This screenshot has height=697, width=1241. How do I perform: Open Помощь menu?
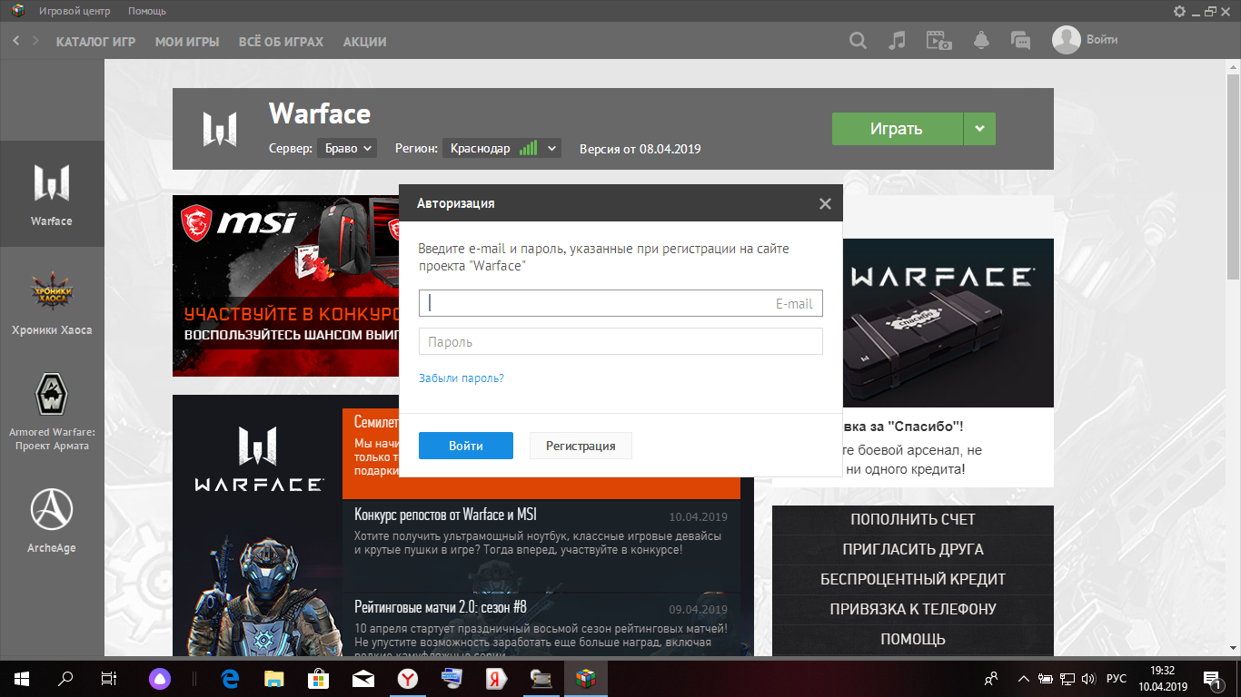(147, 12)
